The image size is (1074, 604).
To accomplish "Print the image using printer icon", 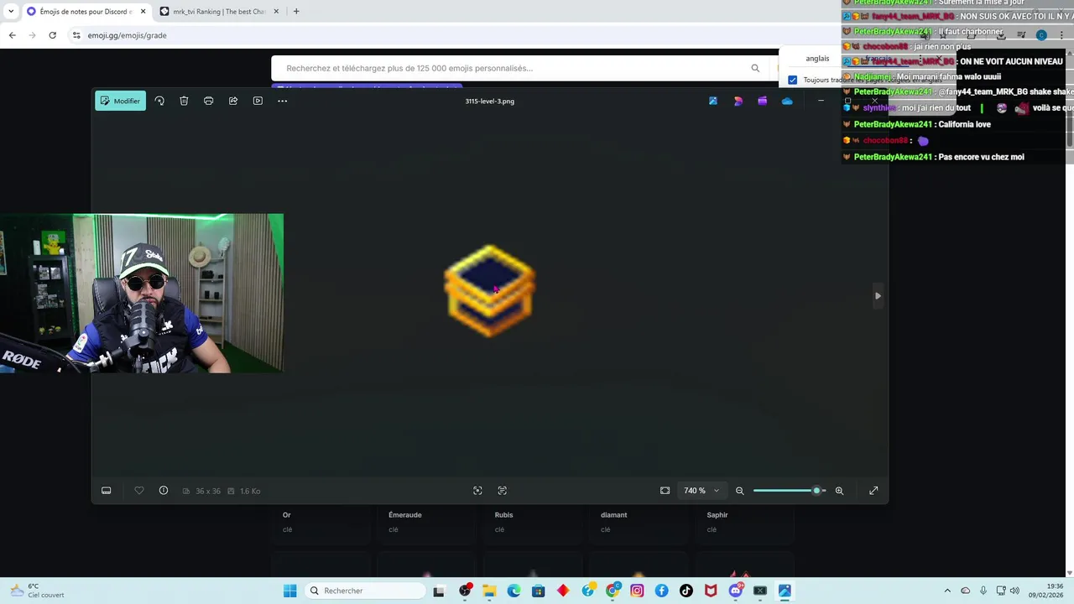I will pos(208,101).
